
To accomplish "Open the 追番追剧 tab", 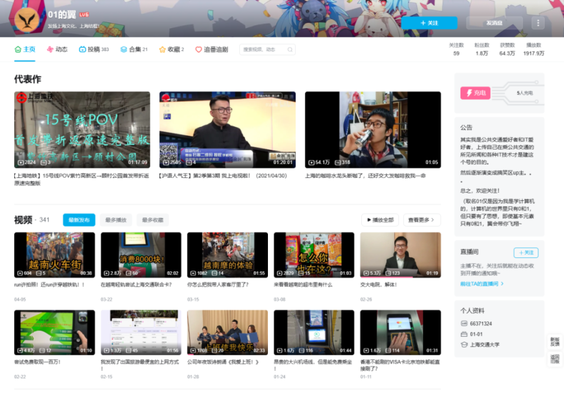I will (x=211, y=50).
